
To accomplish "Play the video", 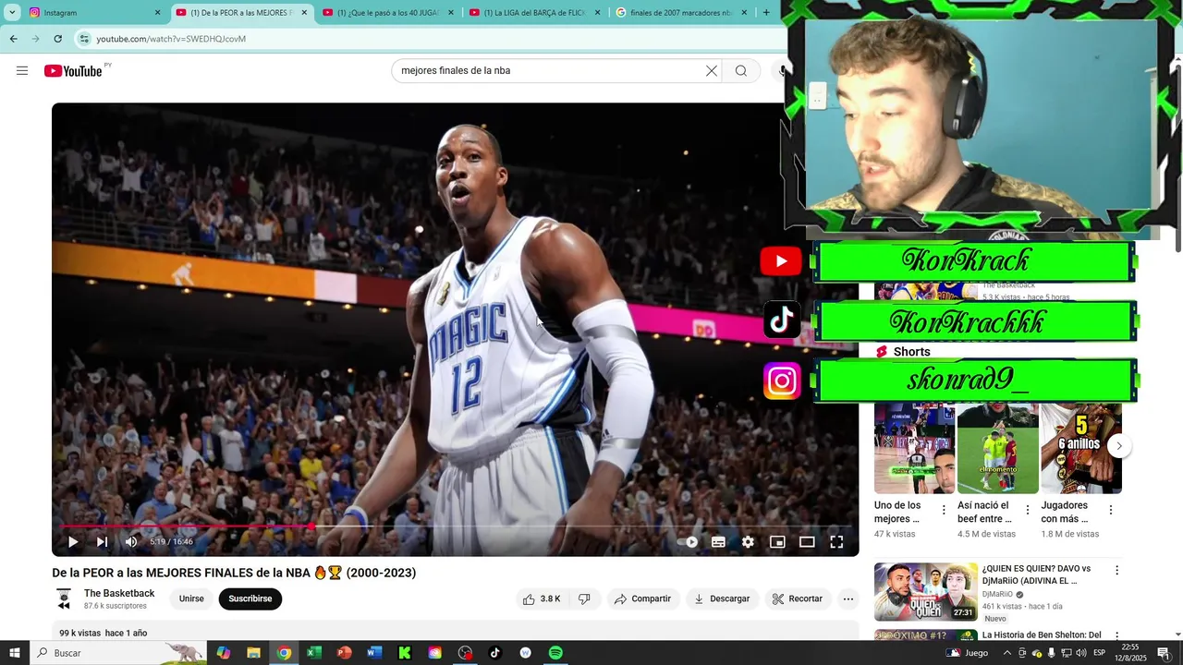I will coord(73,542).
